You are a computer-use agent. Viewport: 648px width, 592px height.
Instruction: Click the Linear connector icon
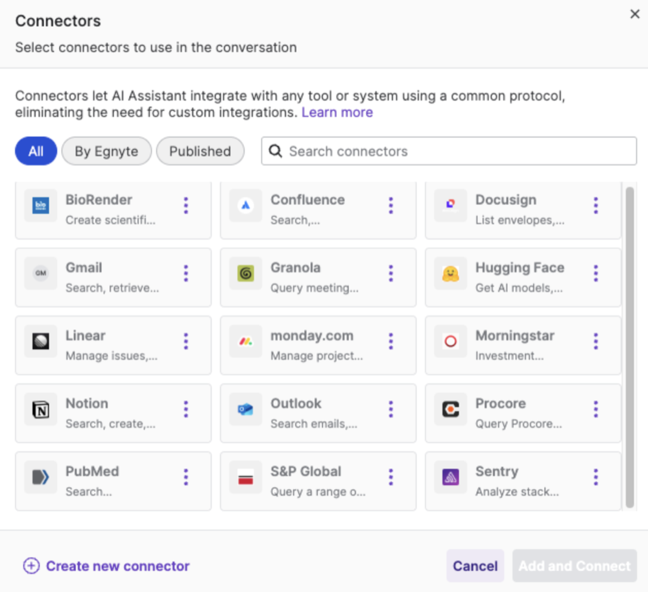coord(40,342)
